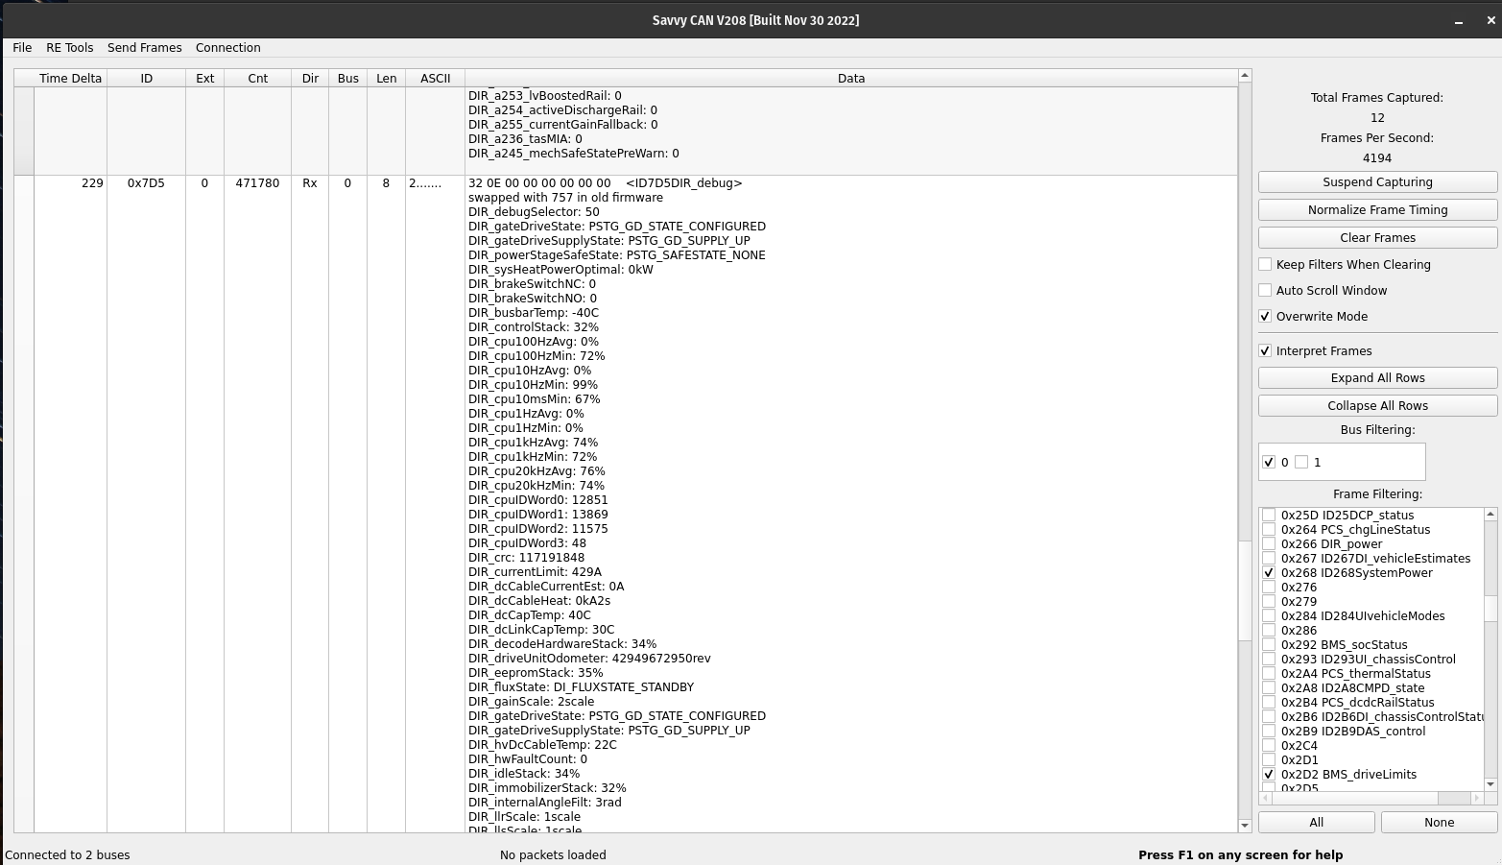Click the None frame filter button
1502x865 pixels.
click(1439, 823)
